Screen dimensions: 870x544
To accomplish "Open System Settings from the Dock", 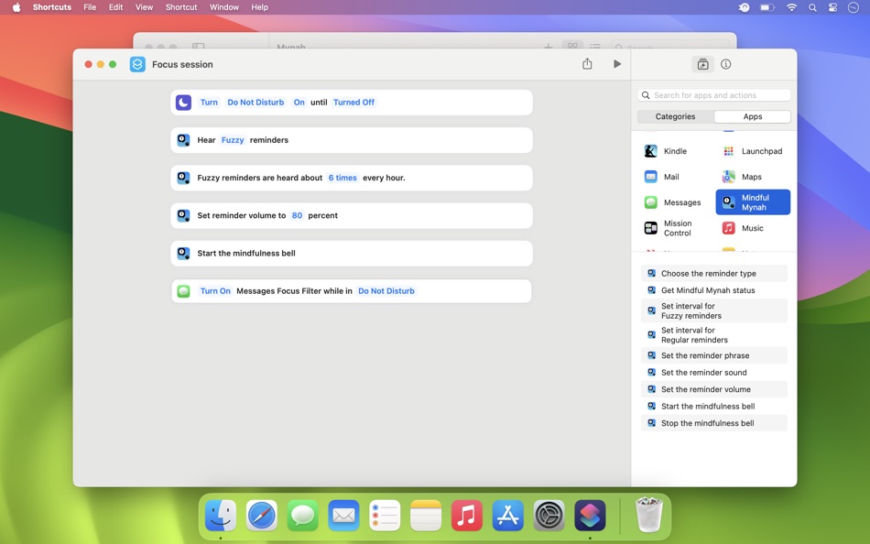I will coord(549,515).
